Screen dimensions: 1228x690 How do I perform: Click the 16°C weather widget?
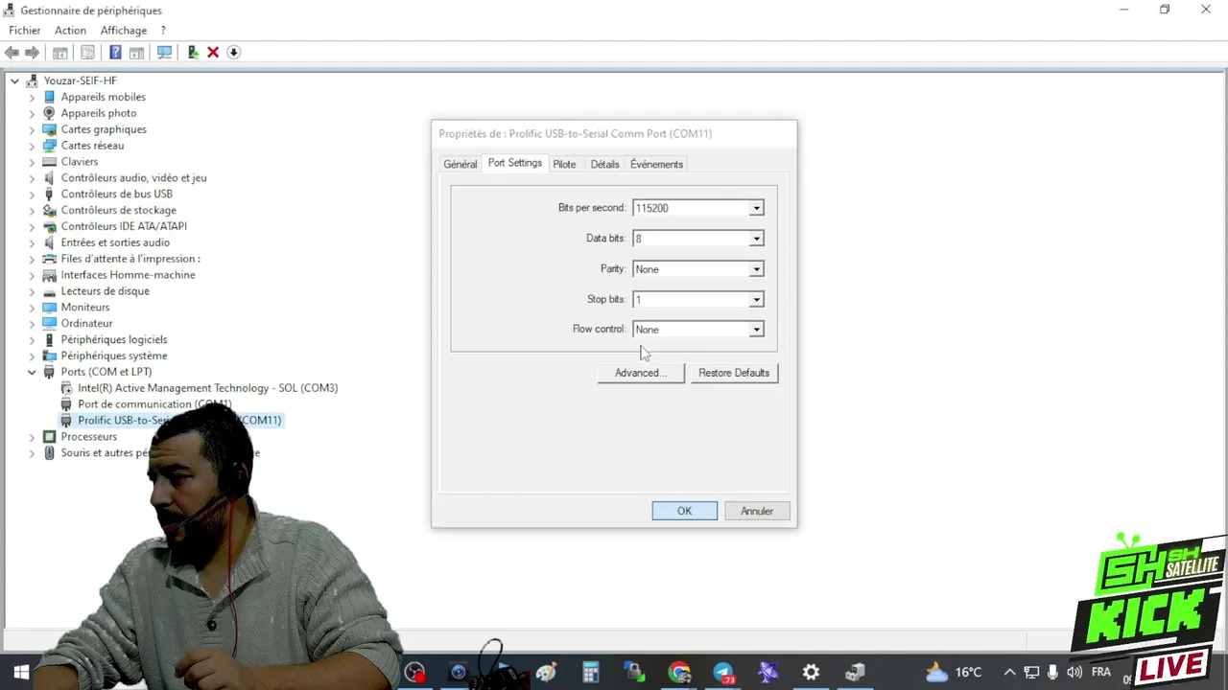[955, 673]
